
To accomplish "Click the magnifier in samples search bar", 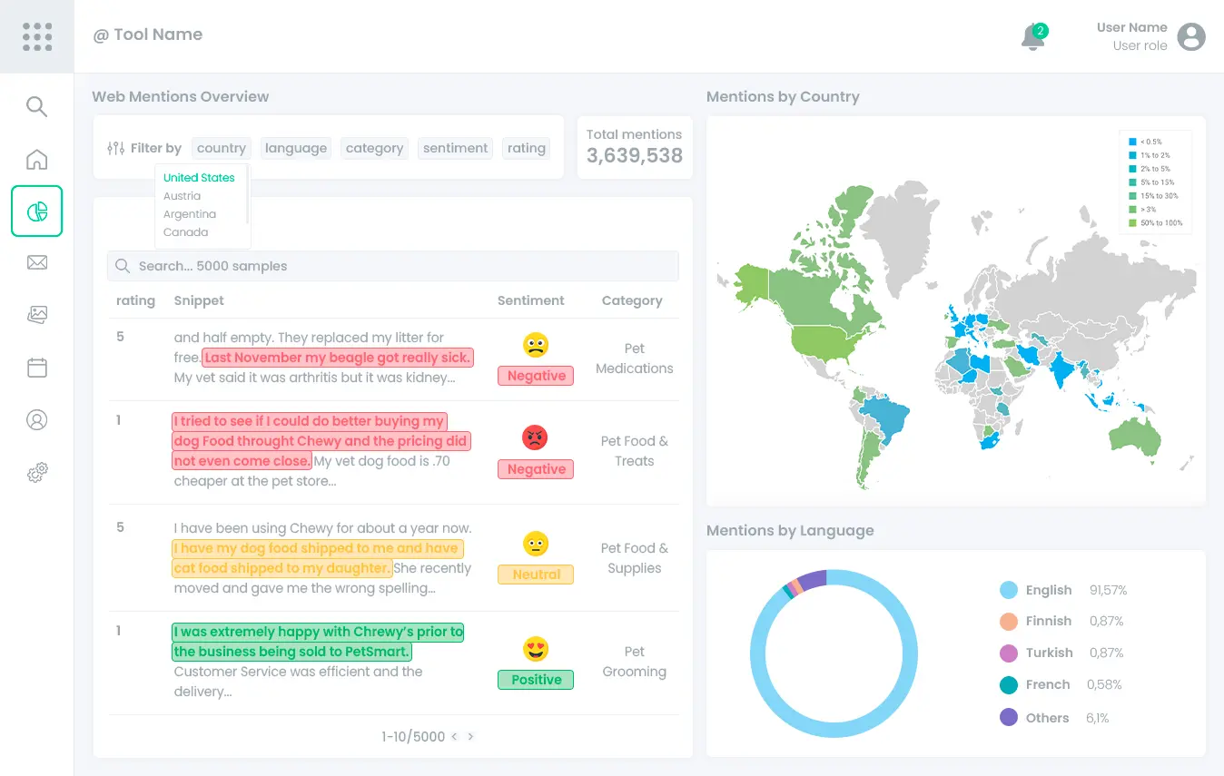I will click(x=122, y=266).
